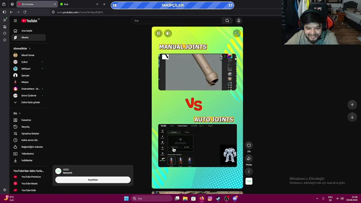Pause the Shorts video
Viewport: 361px width, 203px height.
pos(159,34)
